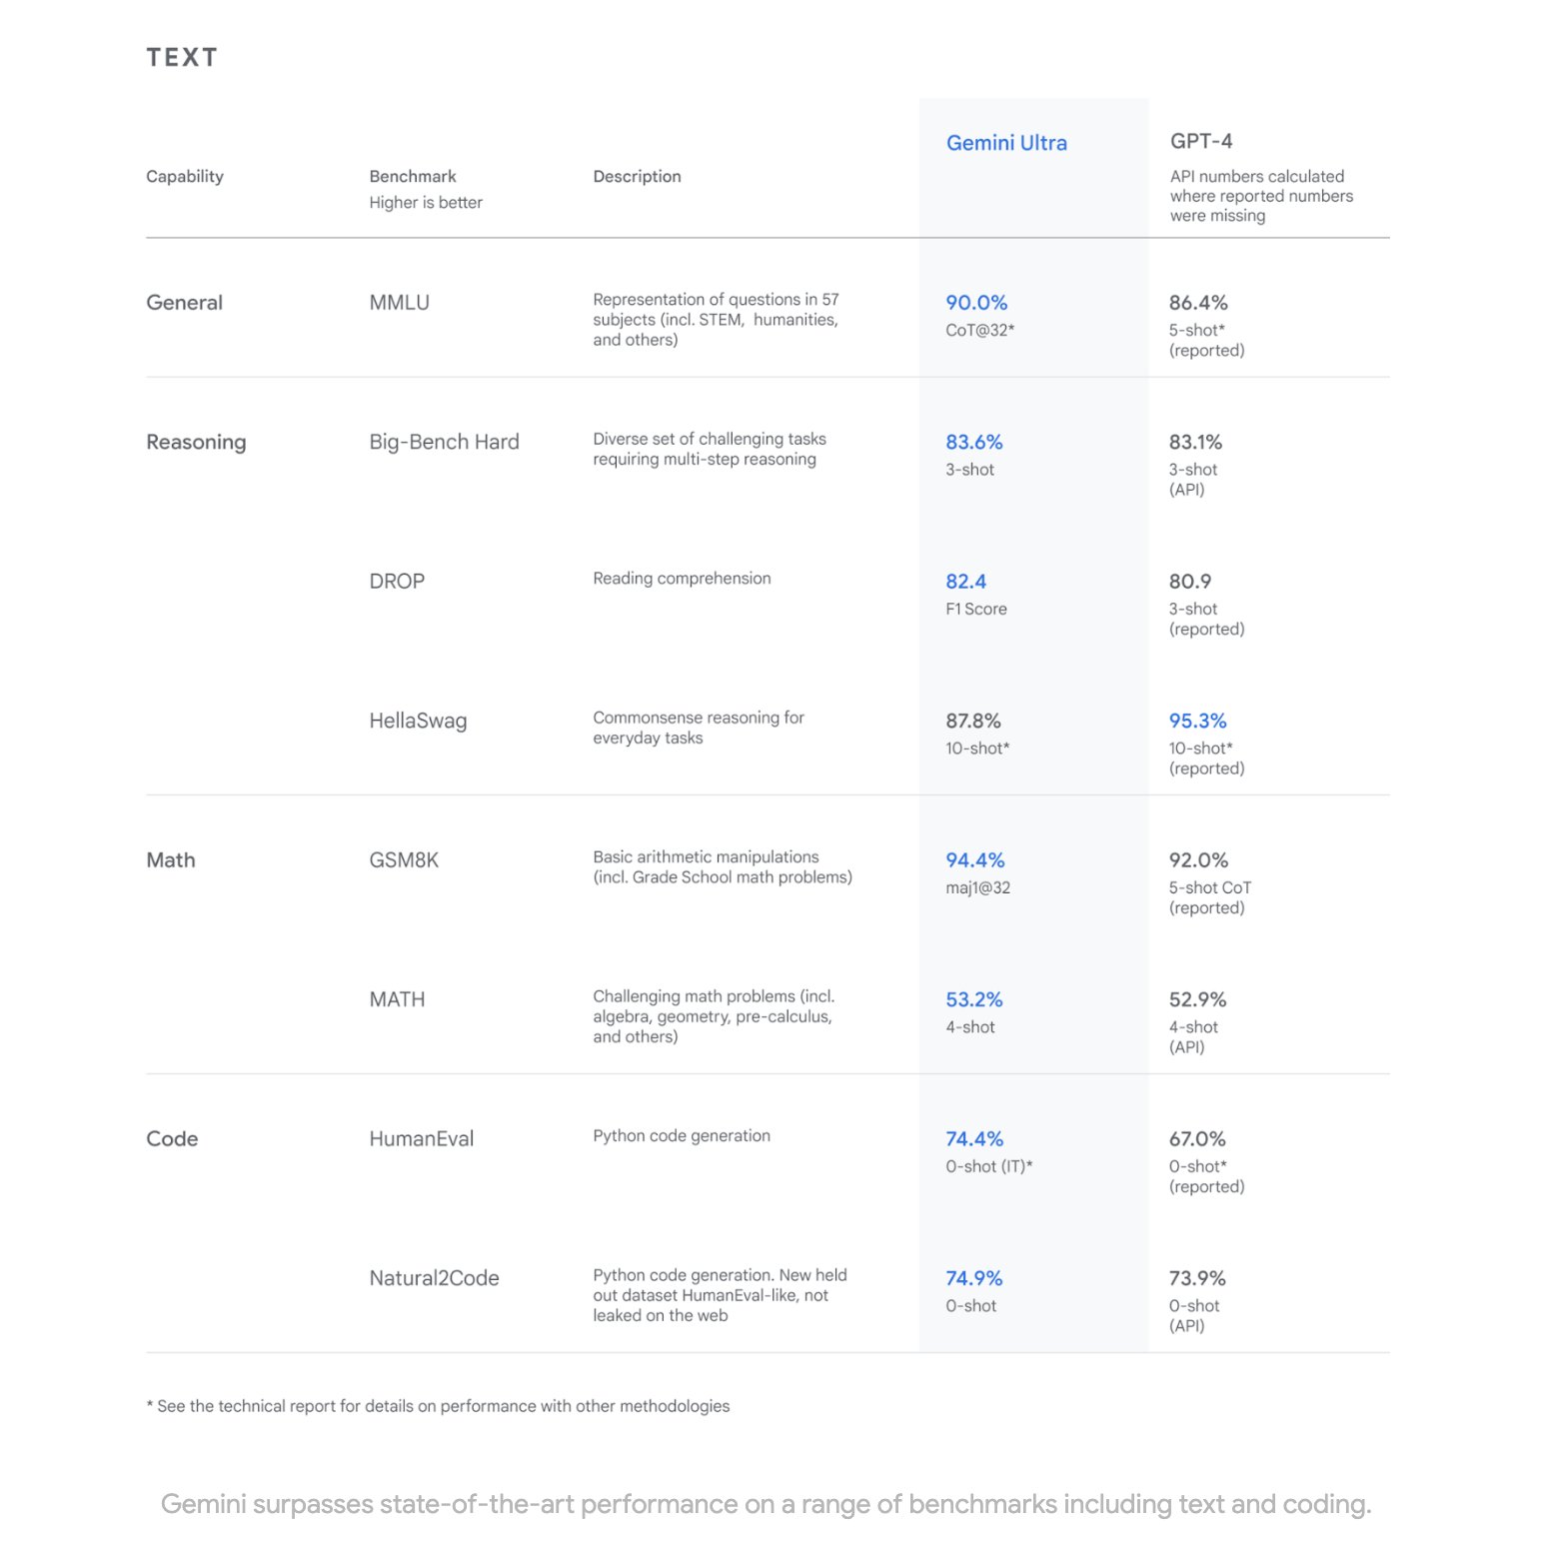Click the Natural2Code benchmark label

[x=434, y=1278]
